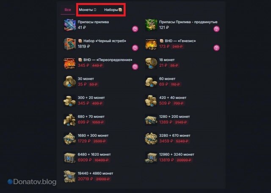
Task: Open the Набор «Черный ястреб» crate image
Action: pos(69,44)
